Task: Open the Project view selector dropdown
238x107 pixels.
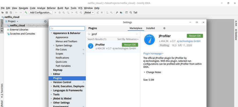Action: click(12, 21)
